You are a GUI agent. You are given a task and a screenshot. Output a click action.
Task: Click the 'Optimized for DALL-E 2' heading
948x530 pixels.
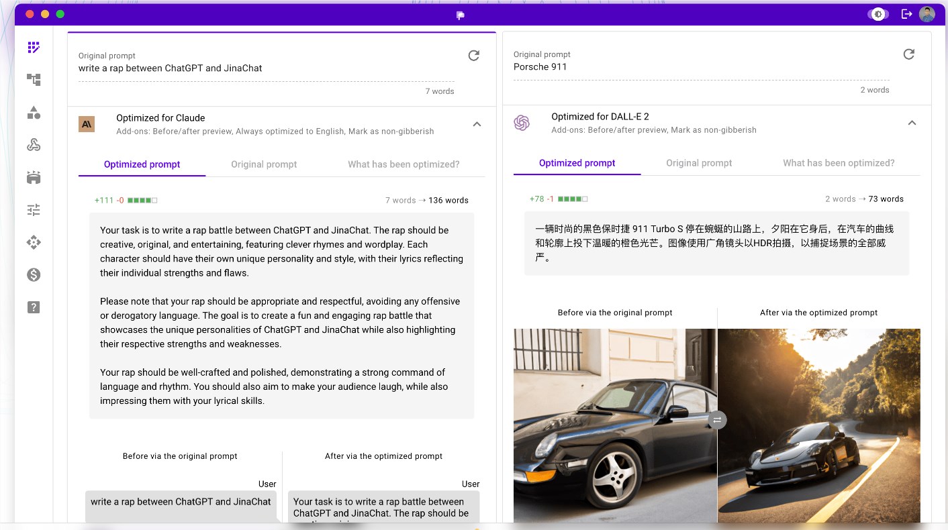[x=600, y=117]
